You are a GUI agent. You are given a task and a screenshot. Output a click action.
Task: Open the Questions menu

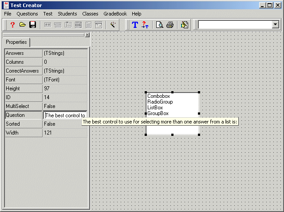[27, 14]
